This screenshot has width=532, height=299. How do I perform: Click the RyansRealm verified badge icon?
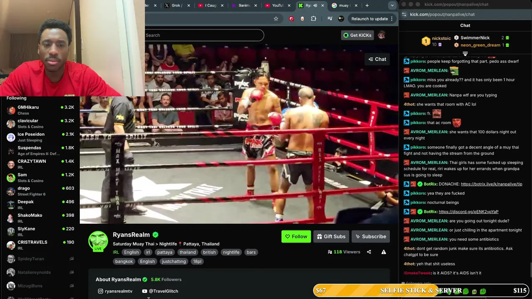pos(155,235)
